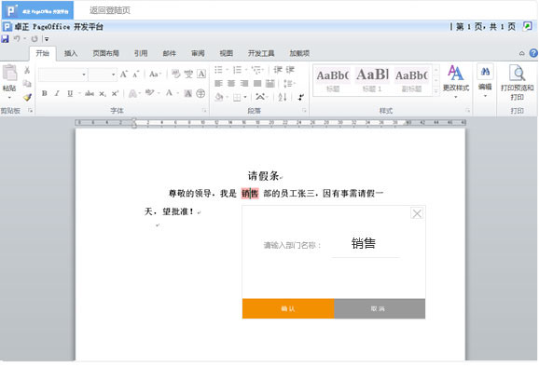Open the Change Case Aa dropdown
Screen dimensions: 539x367
click(x=155, y=75)
